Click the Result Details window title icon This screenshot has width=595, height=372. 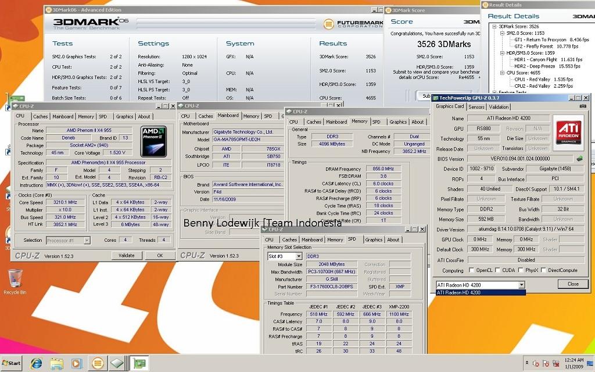[485, 5]
